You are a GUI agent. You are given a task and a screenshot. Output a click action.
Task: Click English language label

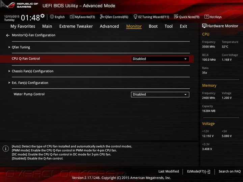(x=60, y=17)
